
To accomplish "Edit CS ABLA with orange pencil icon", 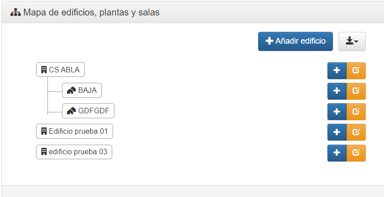I will [x=356, y=71].
